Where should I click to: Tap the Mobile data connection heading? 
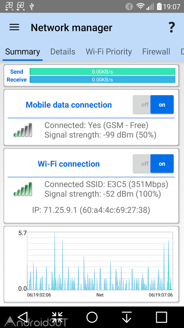coord(69,105)
